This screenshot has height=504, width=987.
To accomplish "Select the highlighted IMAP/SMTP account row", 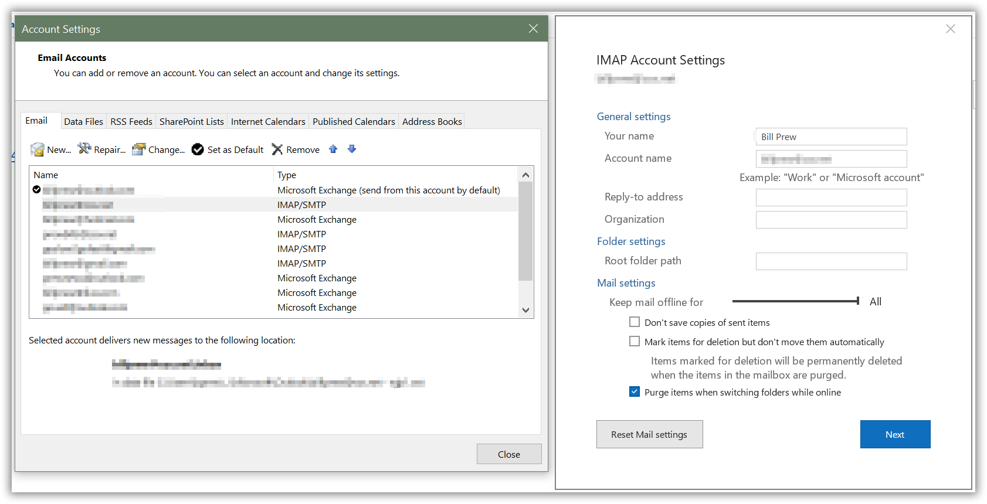I will 274,205.
